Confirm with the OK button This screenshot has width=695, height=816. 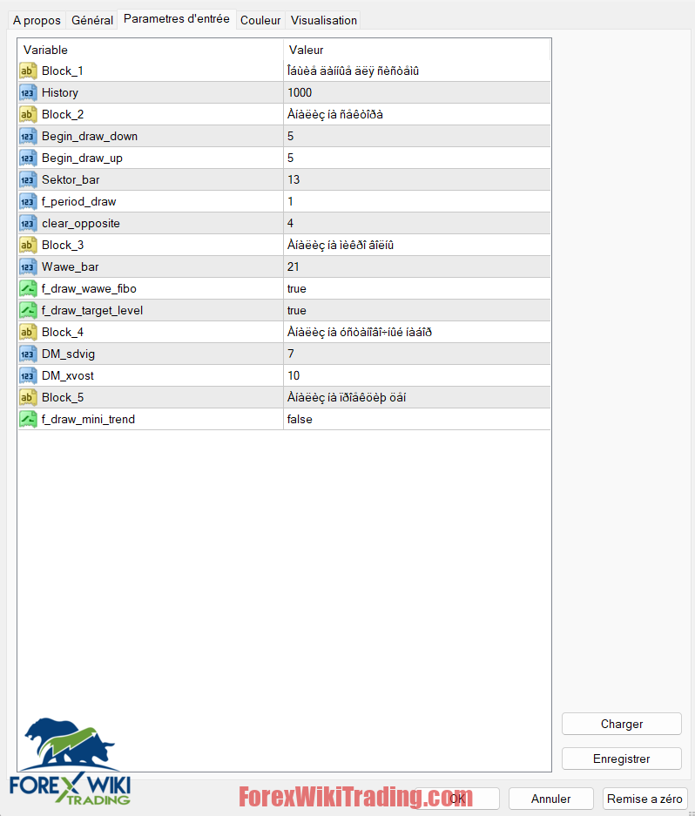(x=457, y=799)
